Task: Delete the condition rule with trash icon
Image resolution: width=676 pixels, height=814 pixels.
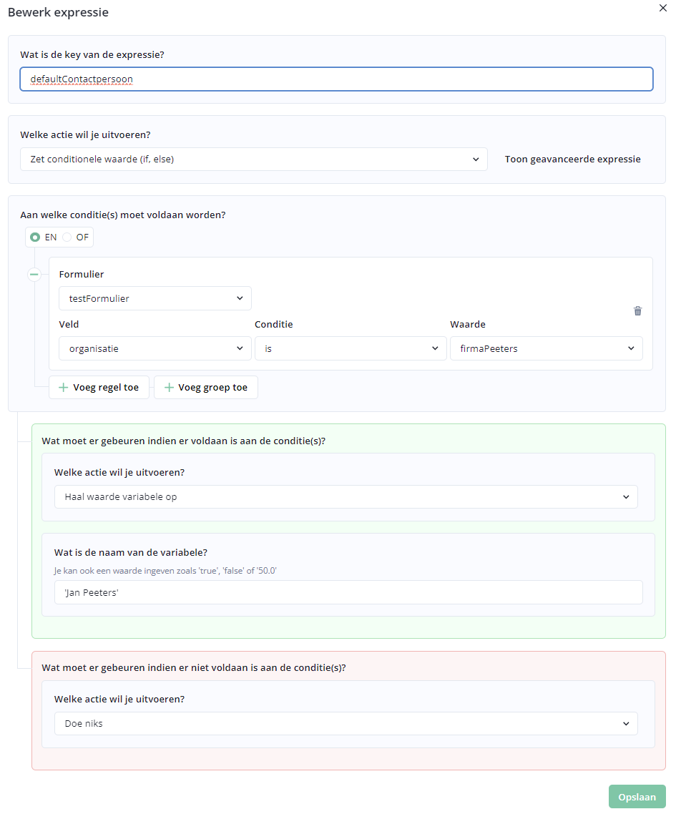Action: click(x=638, y=311)
